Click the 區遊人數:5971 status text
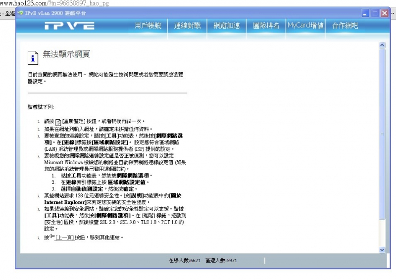 (x=221, y=261)
